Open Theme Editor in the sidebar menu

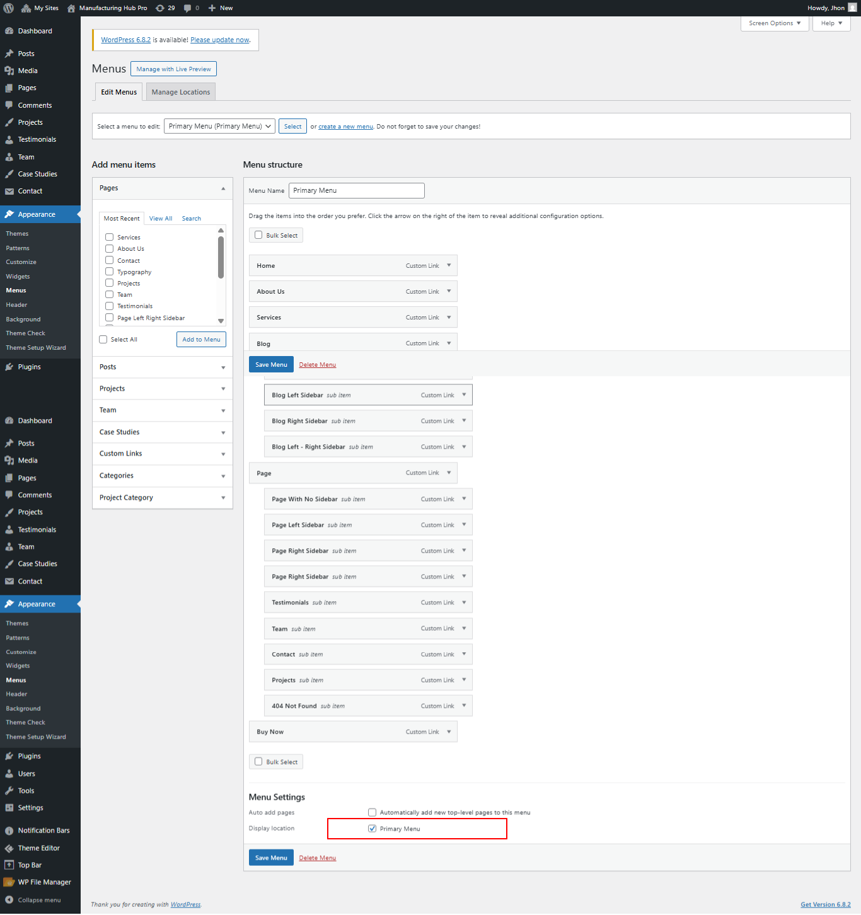pyautogui.click(x=40, y=848)
